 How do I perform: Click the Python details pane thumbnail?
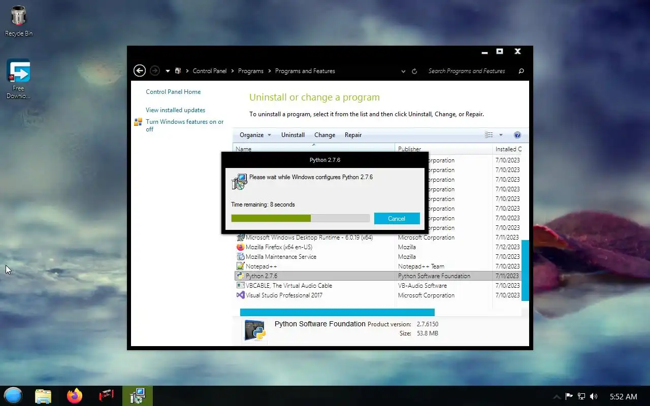(255, 331)
